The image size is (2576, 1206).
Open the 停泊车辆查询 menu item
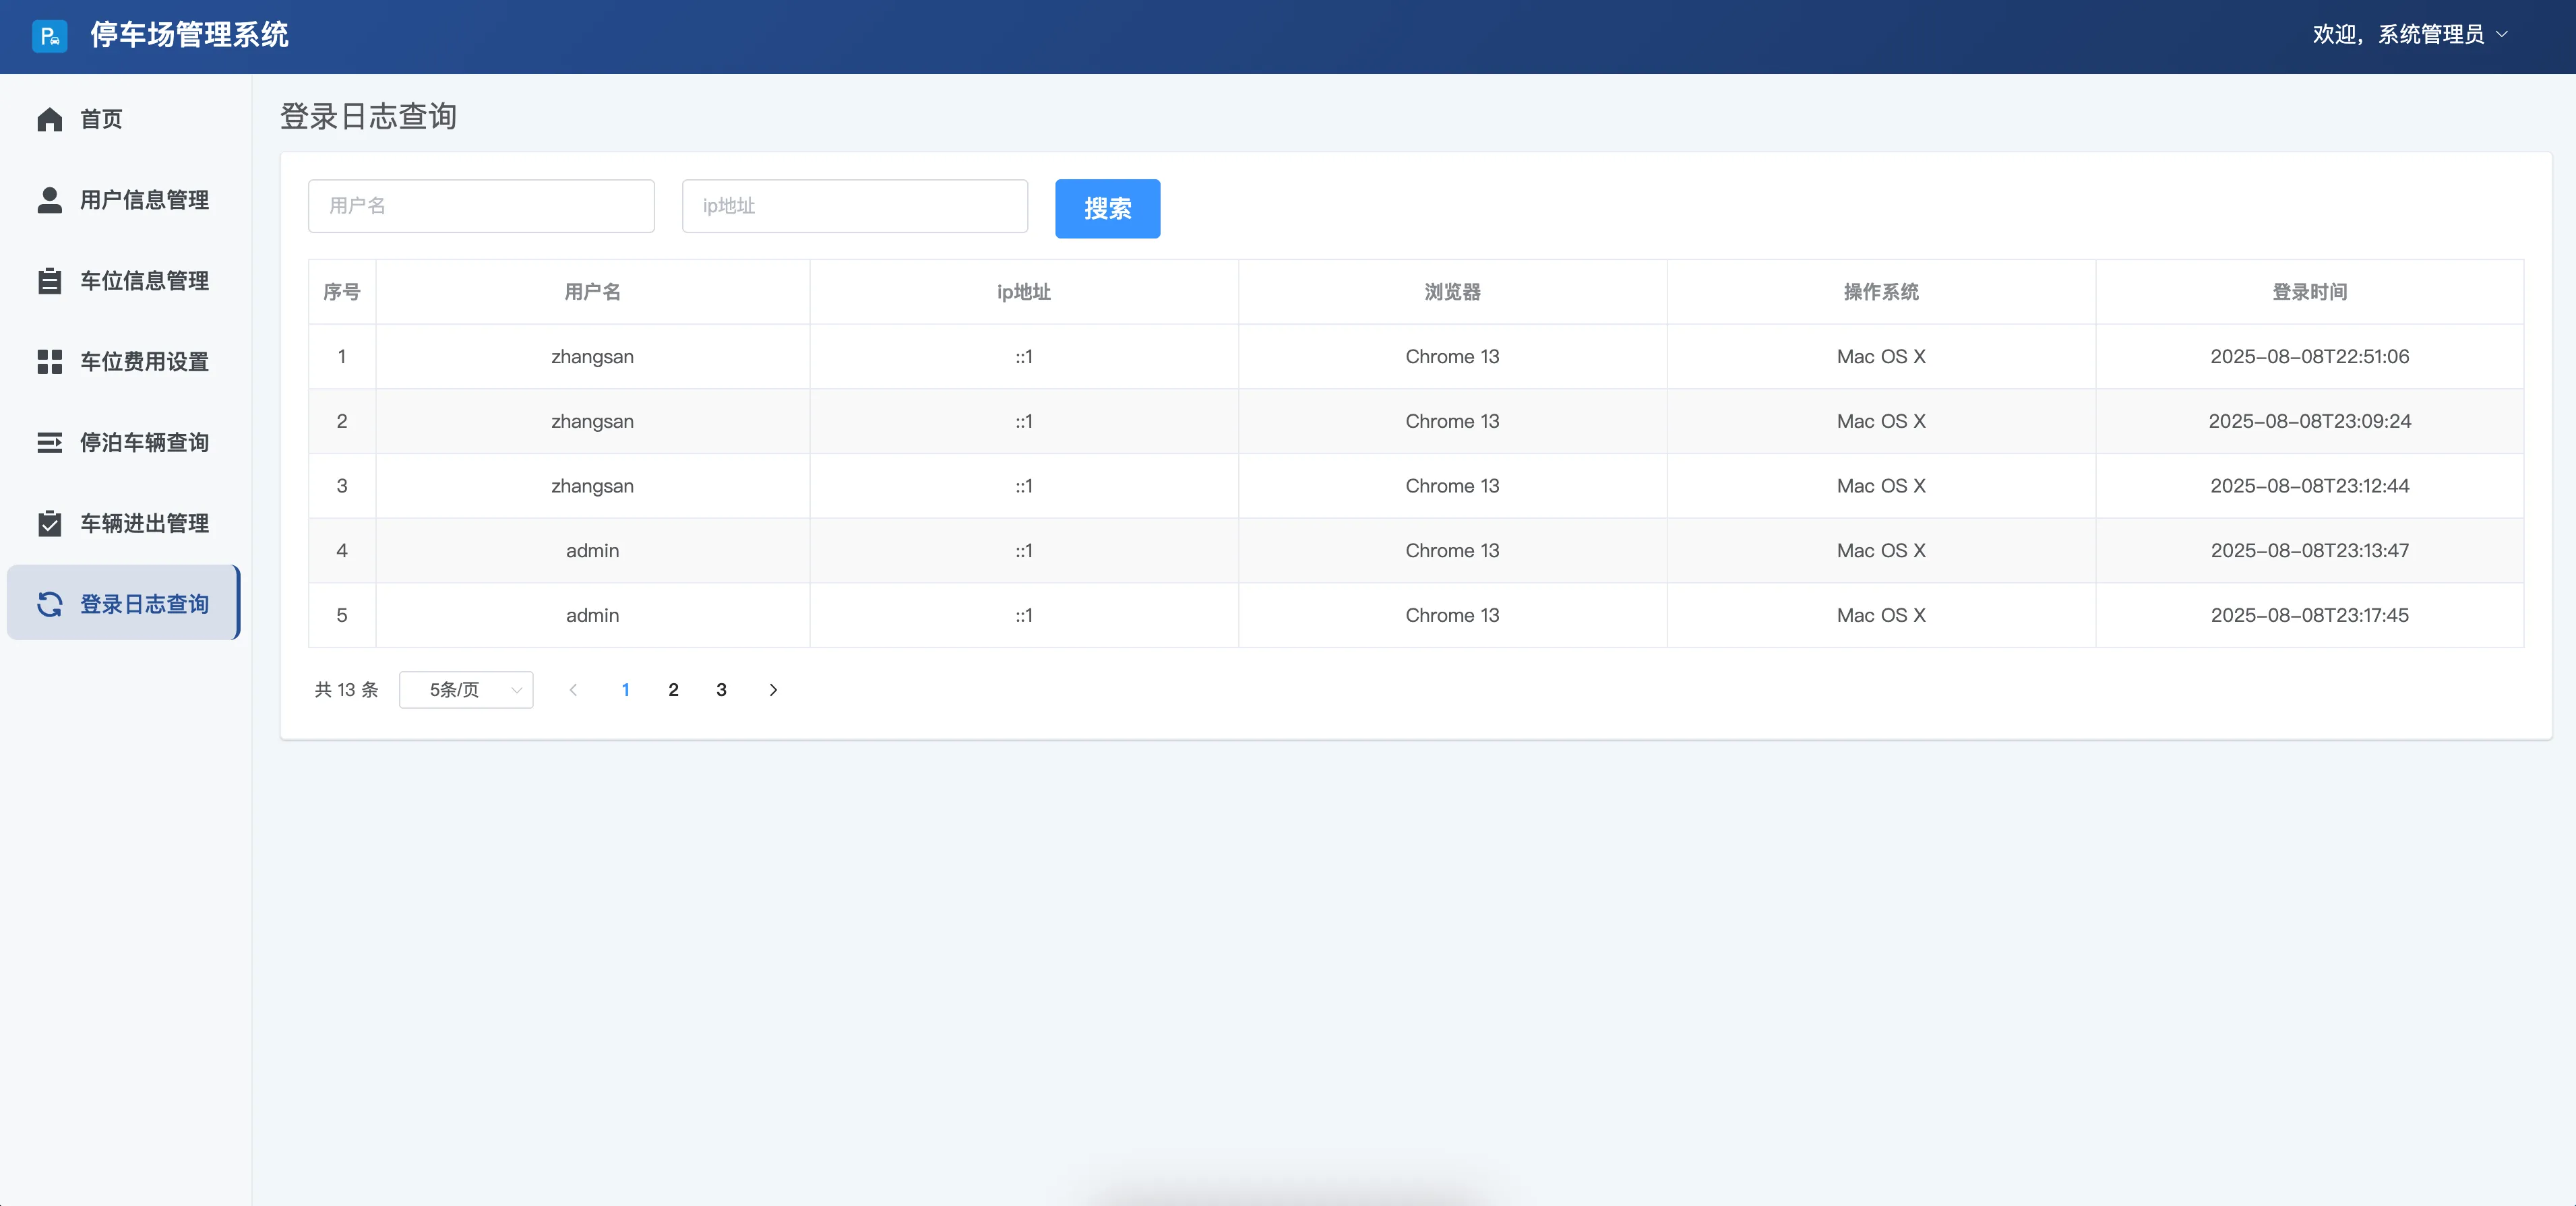[x=144, y=442]
